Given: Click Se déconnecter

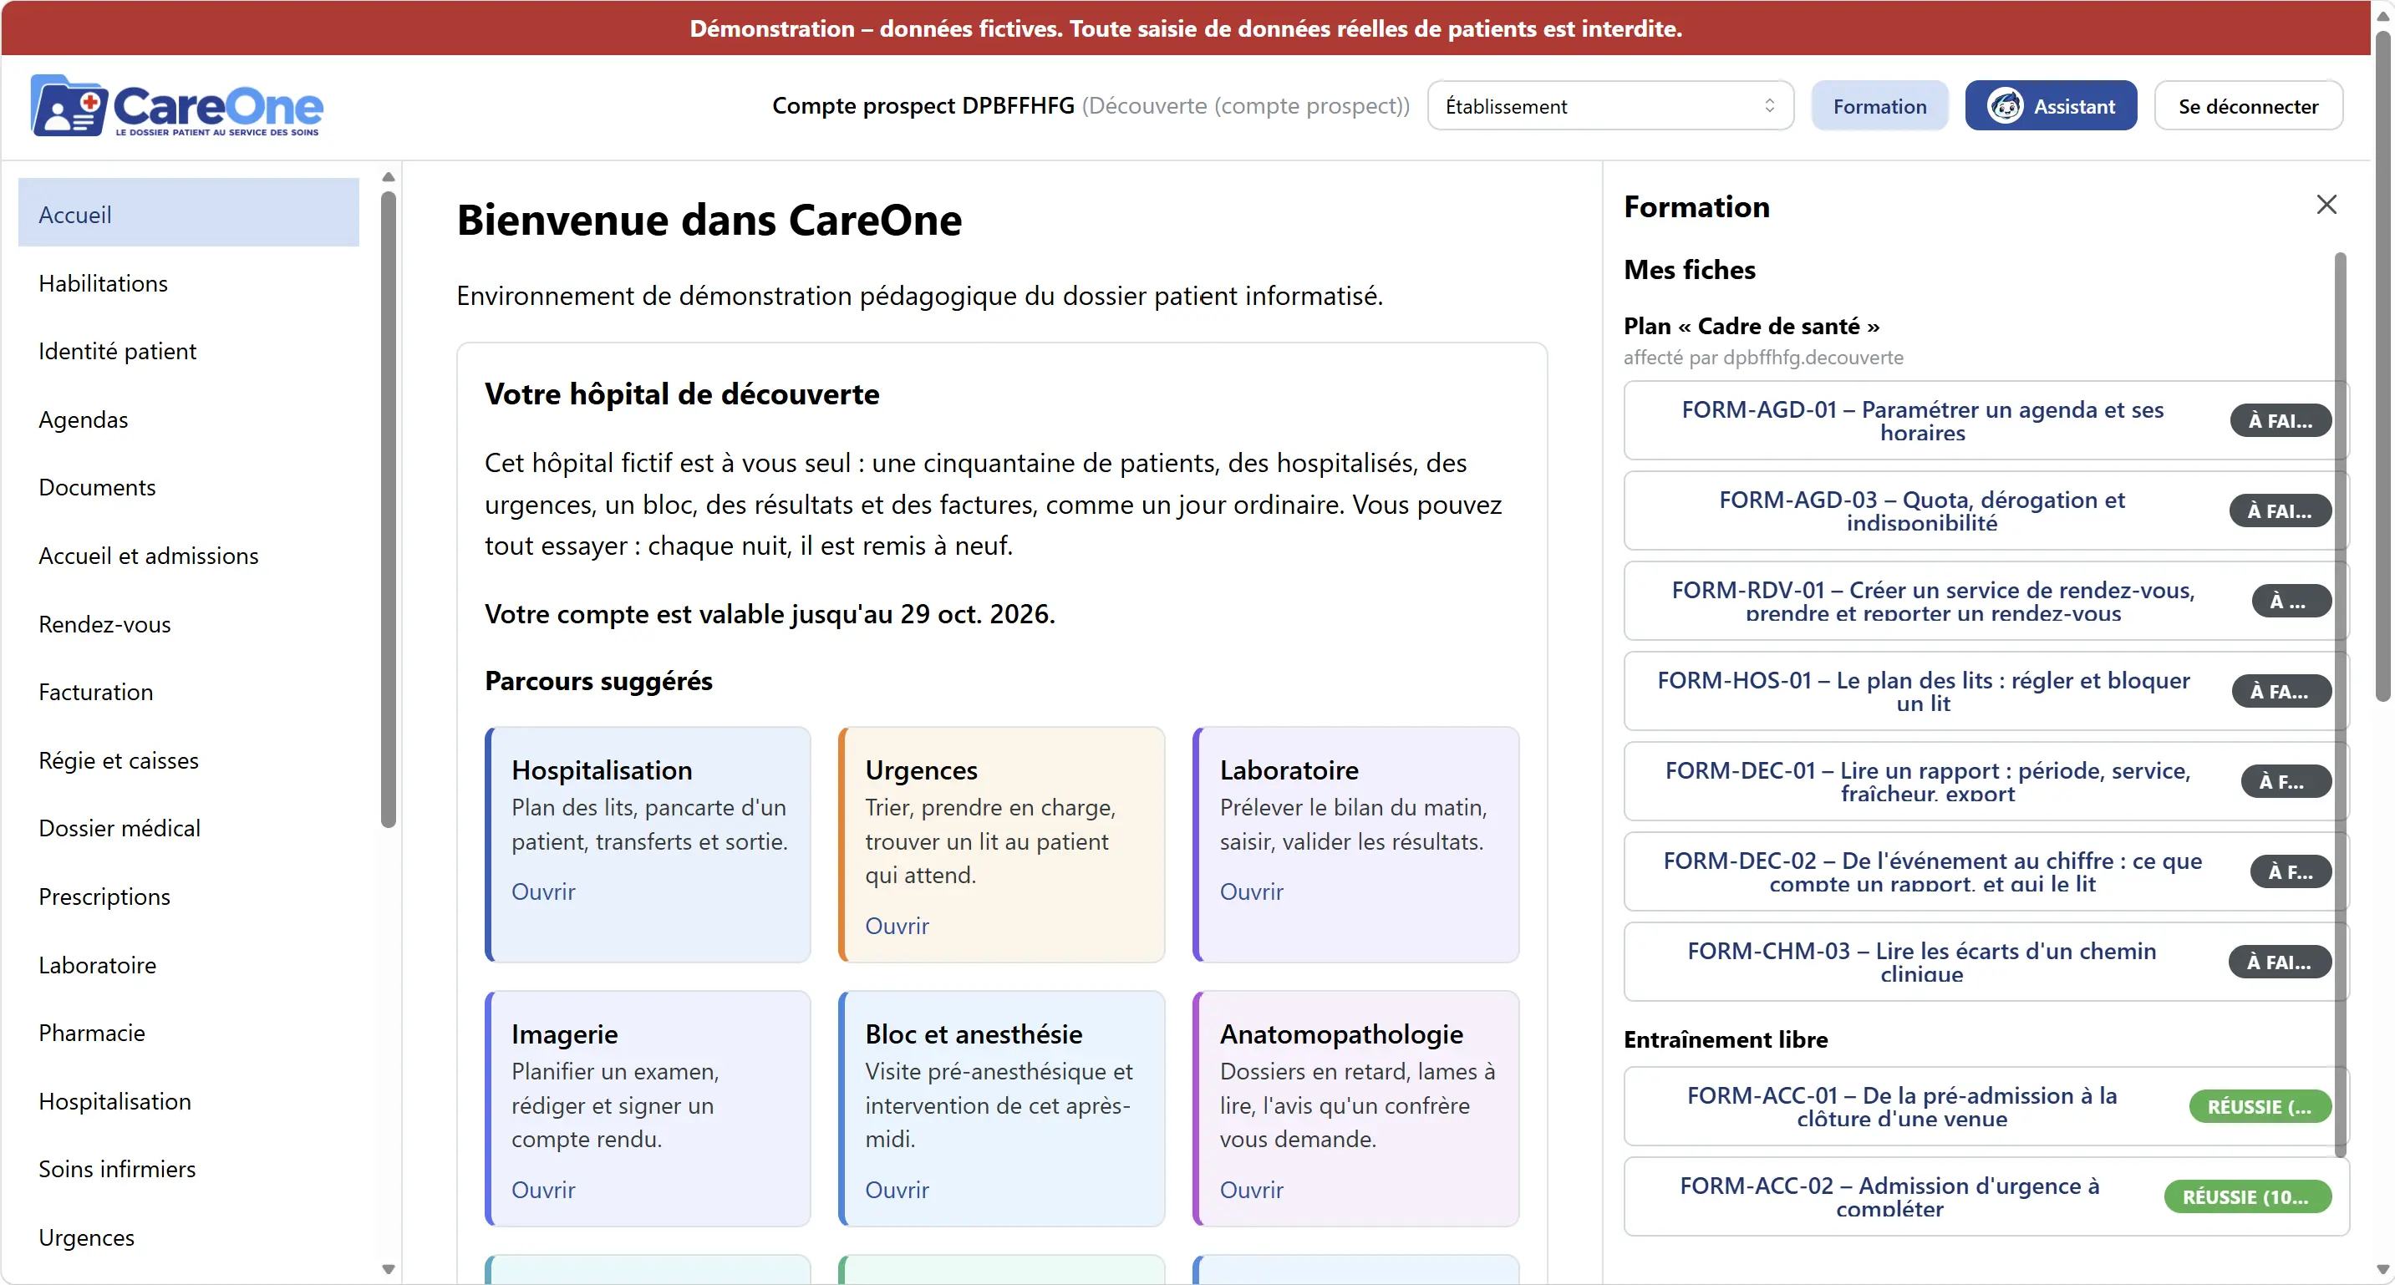Looking at the screenshot, I should (2247, 106).
